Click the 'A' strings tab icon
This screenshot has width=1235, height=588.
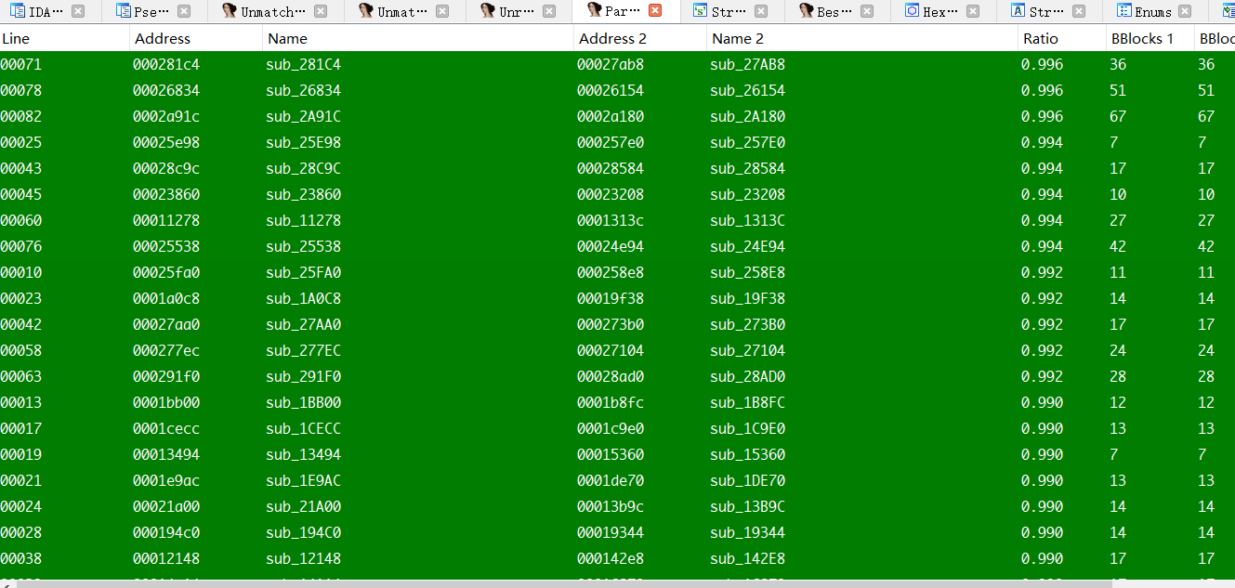[1018, 11]
